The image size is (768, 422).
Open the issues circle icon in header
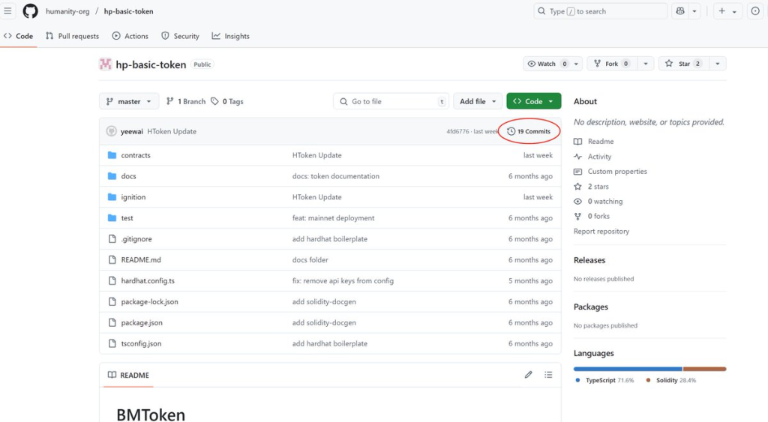[x=755, y=10]
